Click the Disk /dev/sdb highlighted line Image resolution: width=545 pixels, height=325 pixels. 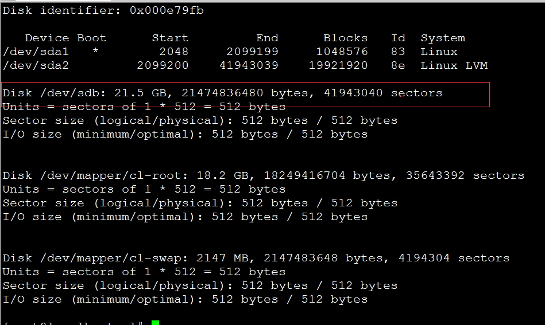tap(223, 93)
